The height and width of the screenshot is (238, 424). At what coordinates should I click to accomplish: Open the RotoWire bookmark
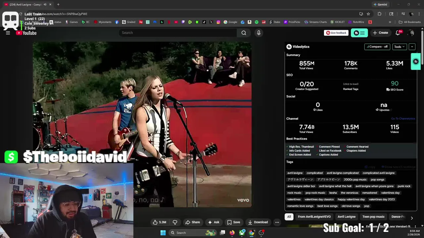tap(356, 22)
